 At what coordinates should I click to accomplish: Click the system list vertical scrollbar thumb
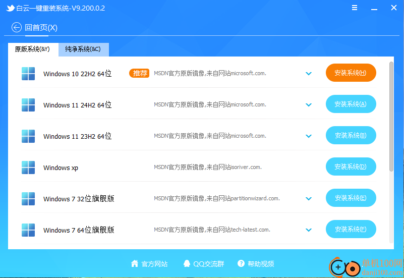click(391, 117)
